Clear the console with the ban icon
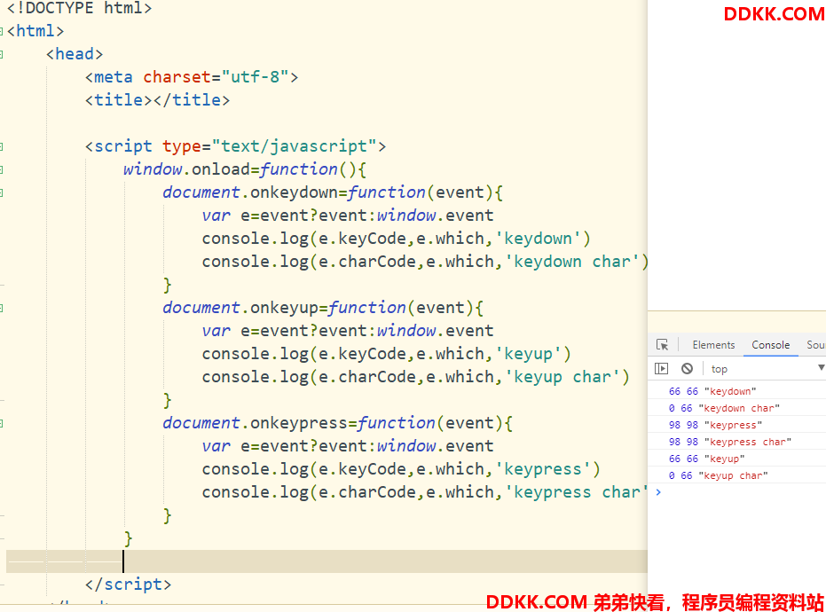 [x=687, y=369]
